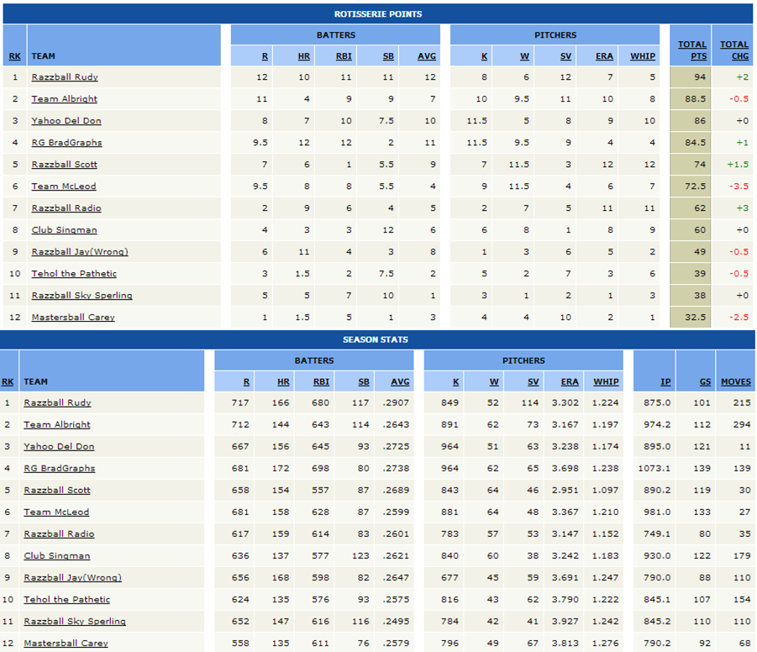Sort Rotisserie Points by AVG header

[427, 56]
